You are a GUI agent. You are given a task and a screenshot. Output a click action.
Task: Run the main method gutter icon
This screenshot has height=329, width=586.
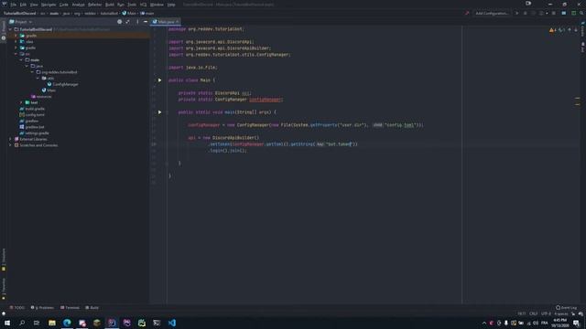tap(159, 111)
